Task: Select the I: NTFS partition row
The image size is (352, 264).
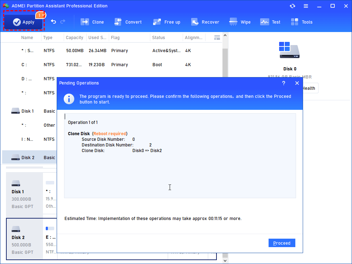Action: [30, 139]
